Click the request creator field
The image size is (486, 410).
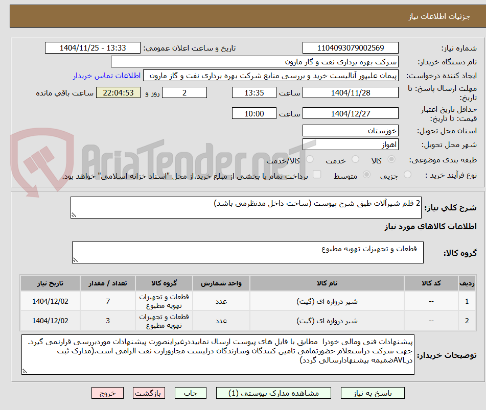[270, 76]
